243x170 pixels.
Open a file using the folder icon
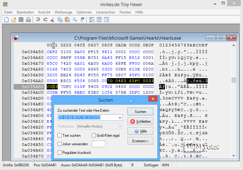pyautogui.click(x=13, y=20)
